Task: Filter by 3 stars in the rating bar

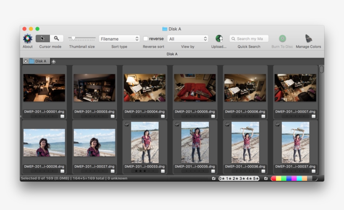Action: pyautogui.click(x=242, y=179)
